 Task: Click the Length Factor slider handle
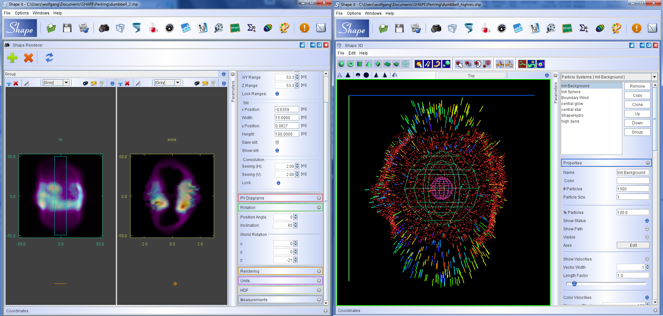574,284
